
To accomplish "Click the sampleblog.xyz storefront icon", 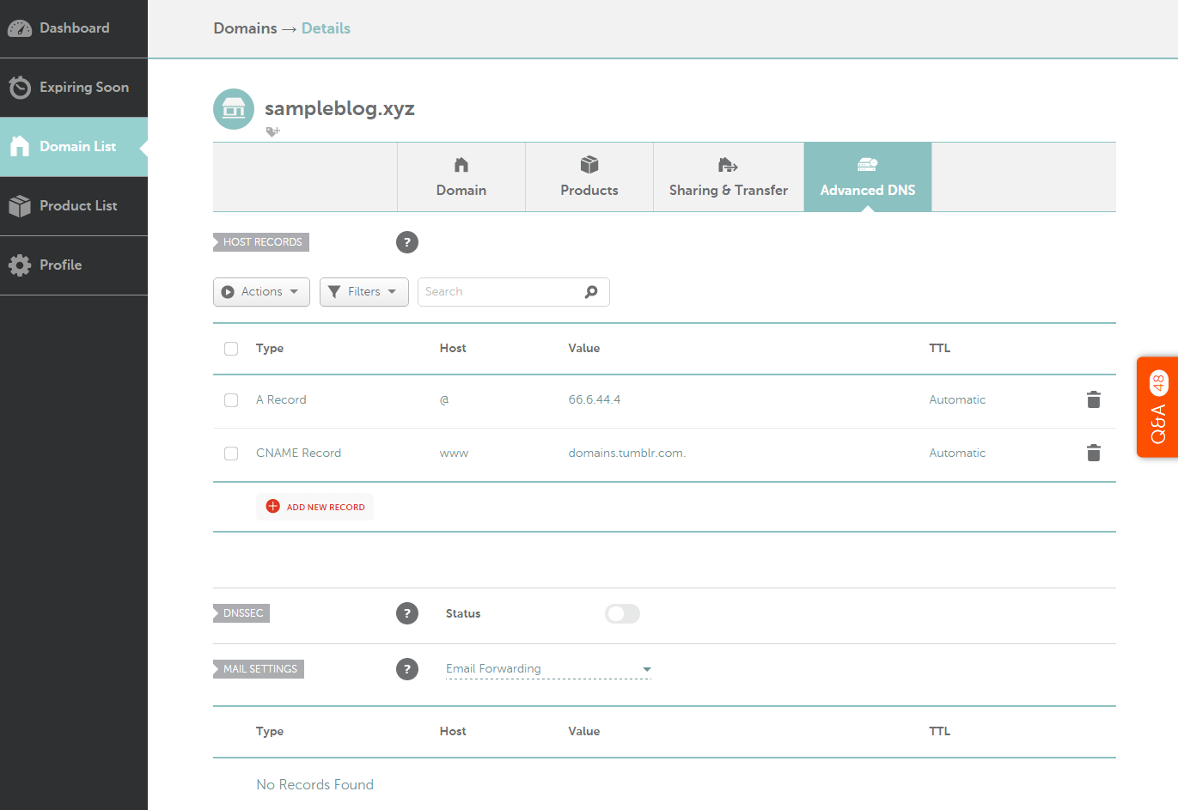I will coord(234,109).
